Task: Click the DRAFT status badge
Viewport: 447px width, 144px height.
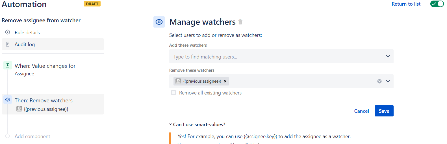Action: 92,4
